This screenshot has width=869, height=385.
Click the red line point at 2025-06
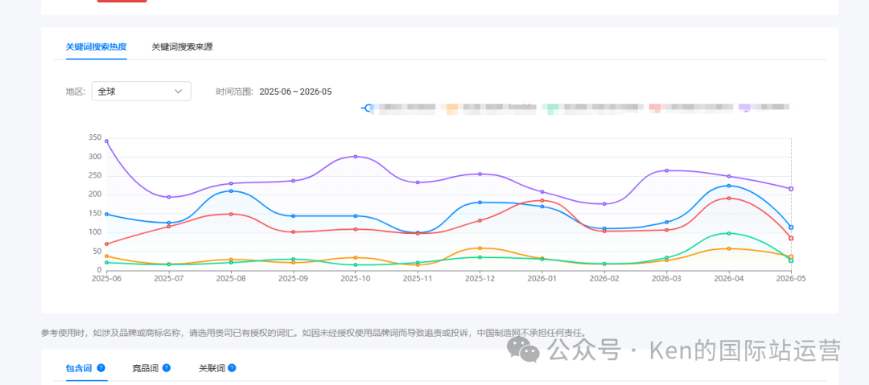tap(106, 244)
